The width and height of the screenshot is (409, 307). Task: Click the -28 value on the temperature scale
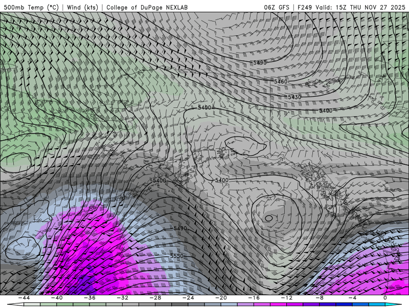pos(155,298)
